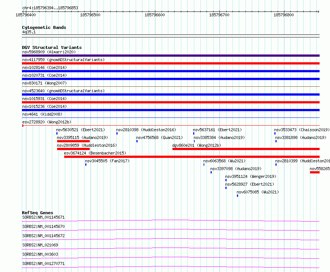
Task: Select nsv2810398 (Huddleston2016) label
Action: pyautogui.click(x=146, y=130)
